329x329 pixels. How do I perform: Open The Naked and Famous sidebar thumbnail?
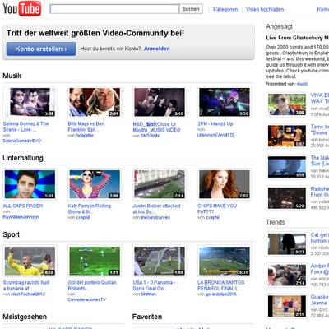pyautogui.click(x=287, y=167)
